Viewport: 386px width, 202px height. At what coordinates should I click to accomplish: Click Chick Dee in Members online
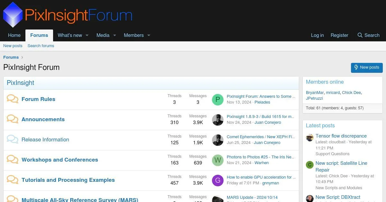tap(351, 92)
